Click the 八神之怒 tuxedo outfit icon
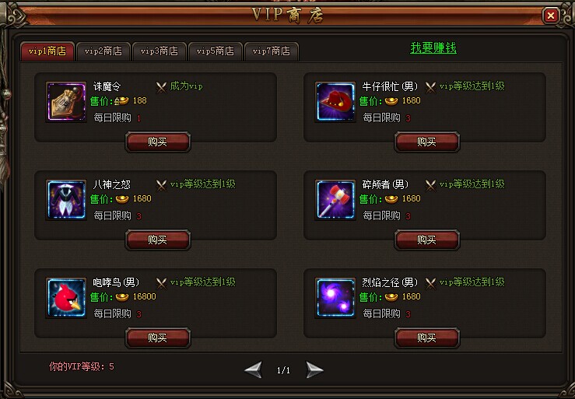The height and width of the screenshot is (399, 575). [66, 200]
